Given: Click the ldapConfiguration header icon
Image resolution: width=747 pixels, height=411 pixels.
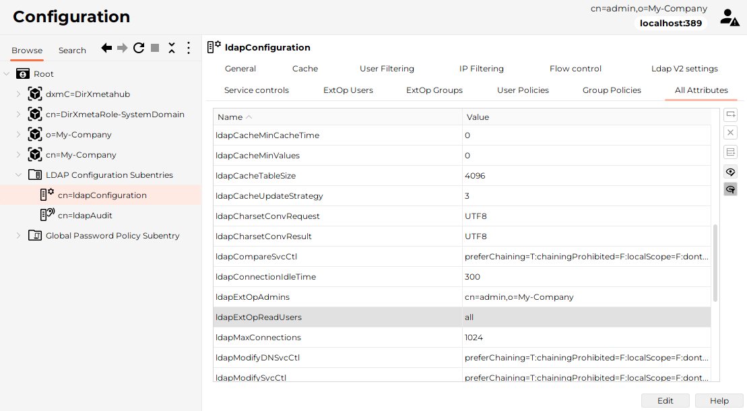Looking at the screenshot, I should 214,46.
